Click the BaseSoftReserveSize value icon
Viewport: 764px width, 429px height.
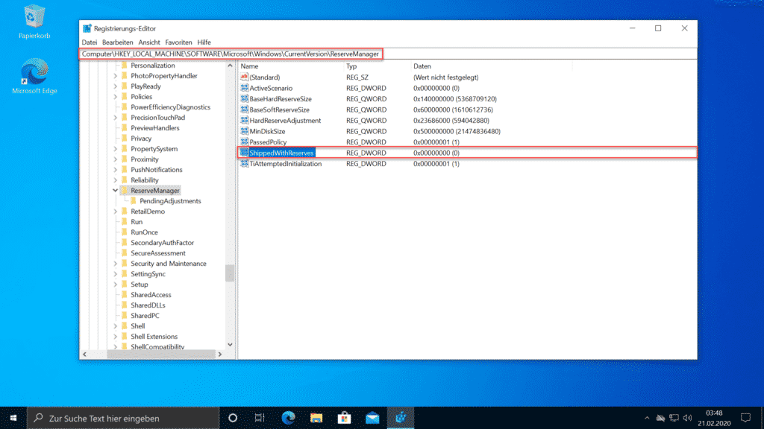click(244, 109)
